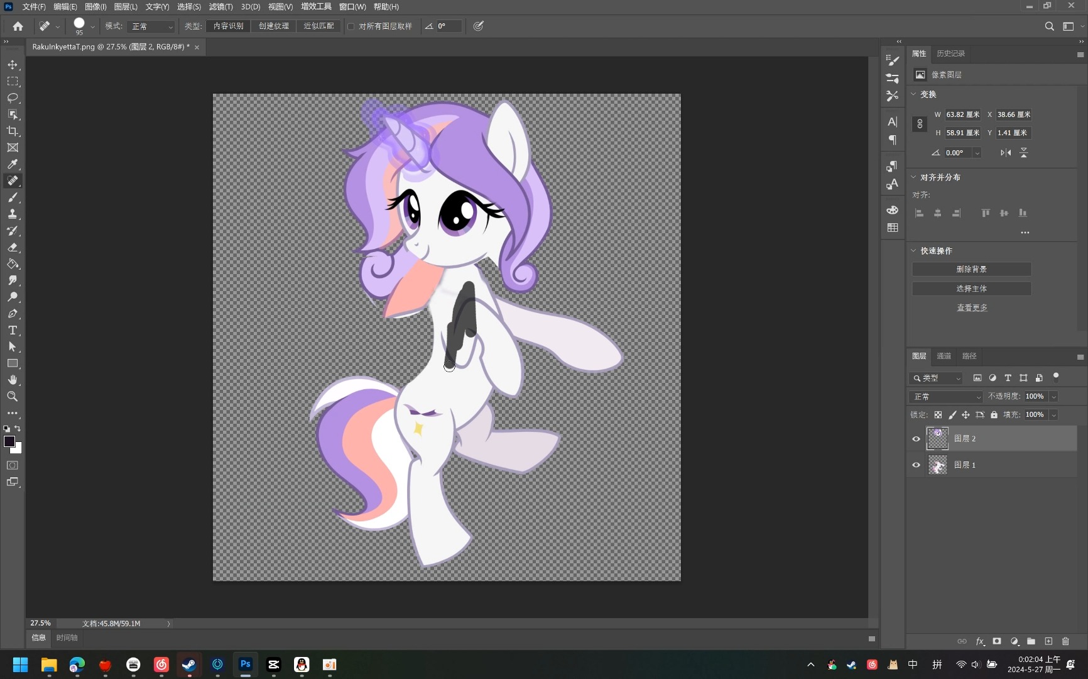Open the layer filter 类型 dropdown

[936, 378]
